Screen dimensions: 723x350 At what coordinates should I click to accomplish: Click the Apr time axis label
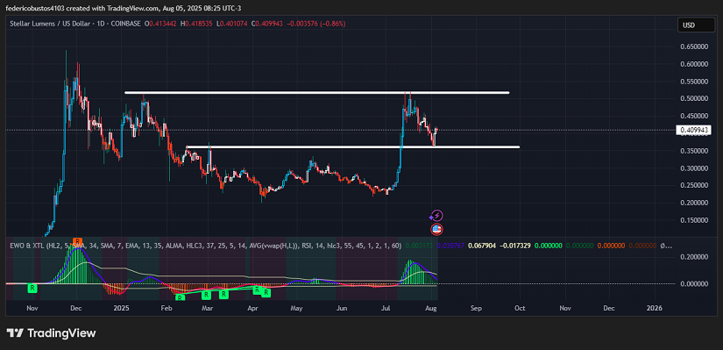pyautogui.click(x=252, y=308)
